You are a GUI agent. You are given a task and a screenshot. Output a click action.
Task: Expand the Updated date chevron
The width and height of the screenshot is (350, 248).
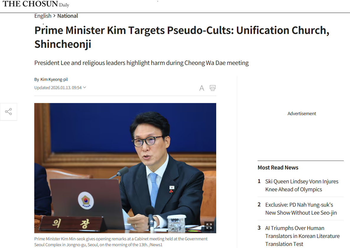pyautogui.click(x=84, y=87)
